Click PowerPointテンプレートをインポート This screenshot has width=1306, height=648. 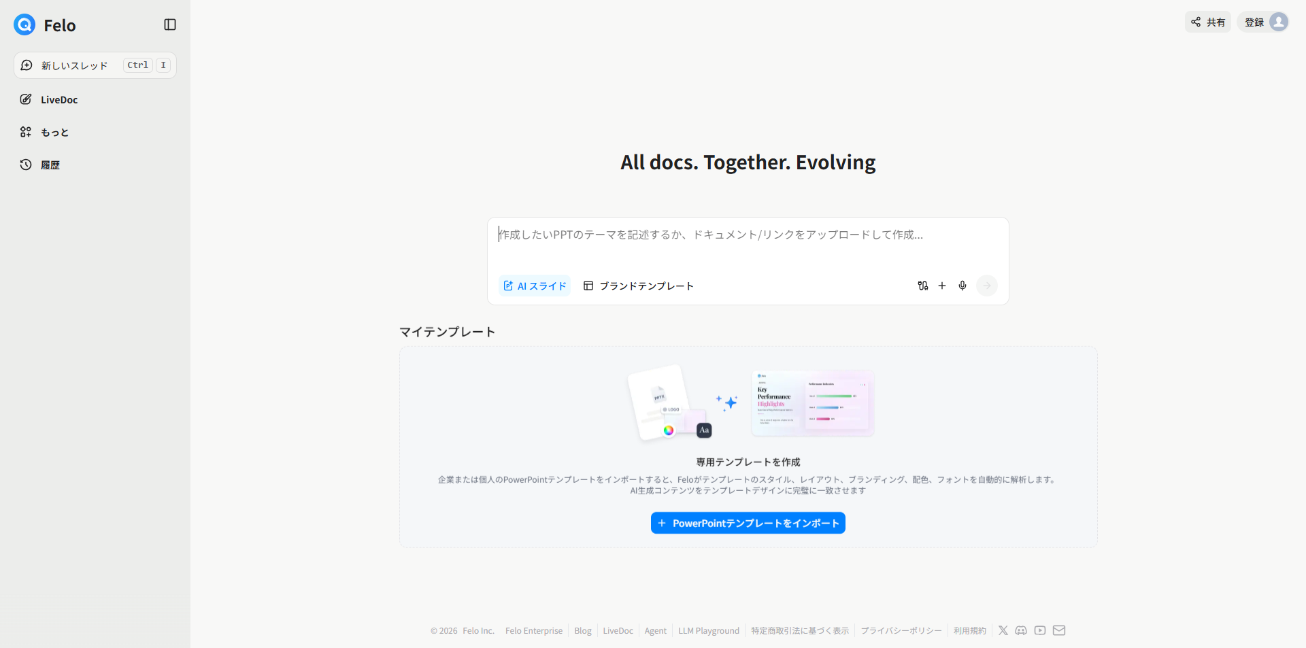(x=748, y=523)
